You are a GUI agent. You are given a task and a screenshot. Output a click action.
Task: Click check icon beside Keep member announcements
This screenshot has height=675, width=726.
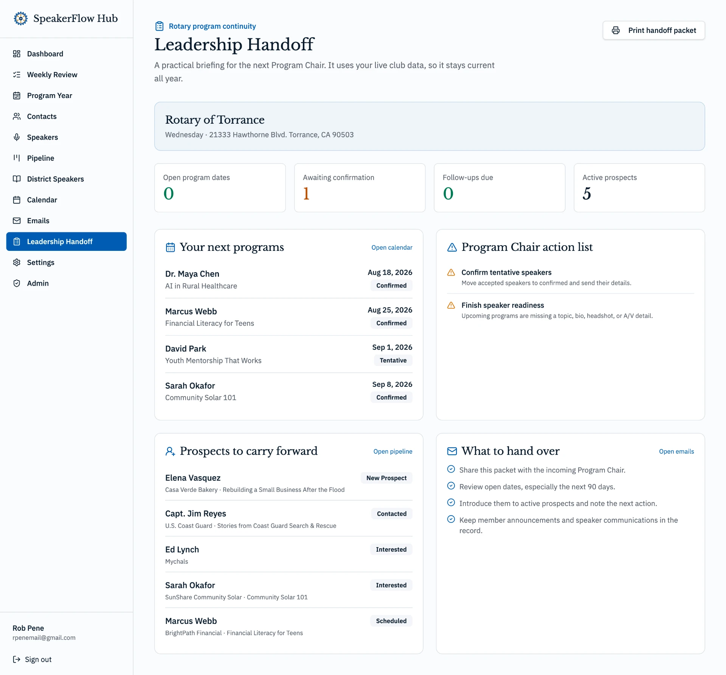pyautogui.click(x=451, y=519)
